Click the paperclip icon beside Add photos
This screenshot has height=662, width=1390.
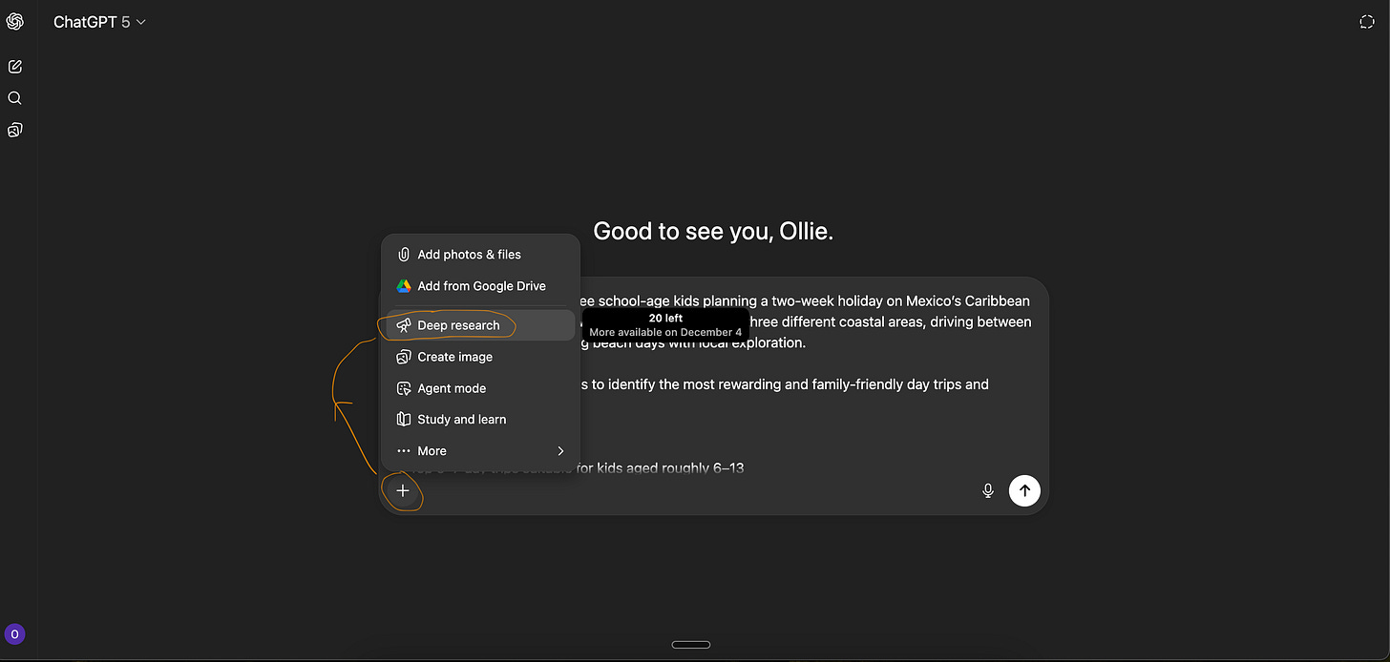[404, 255]
